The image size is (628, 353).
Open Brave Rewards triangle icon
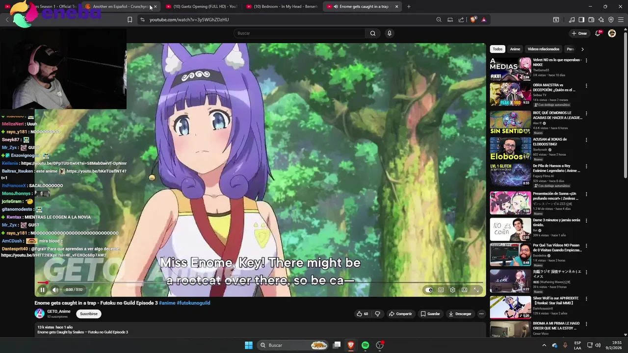tap(484, 20)
